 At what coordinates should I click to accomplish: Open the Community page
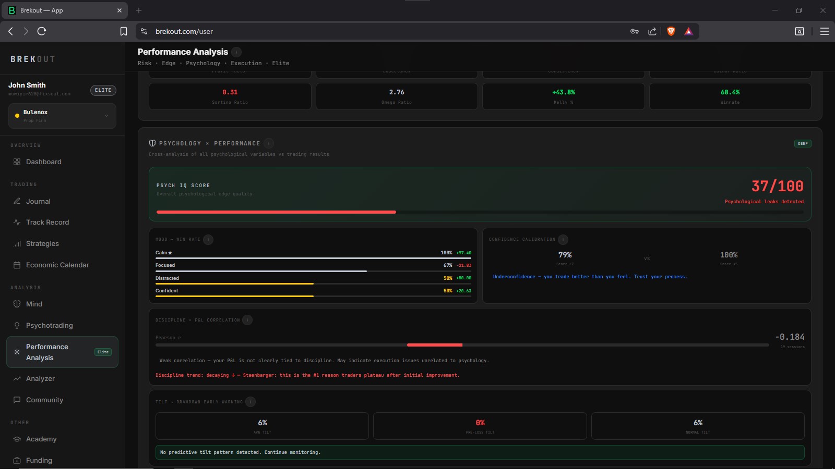point(62,400)
